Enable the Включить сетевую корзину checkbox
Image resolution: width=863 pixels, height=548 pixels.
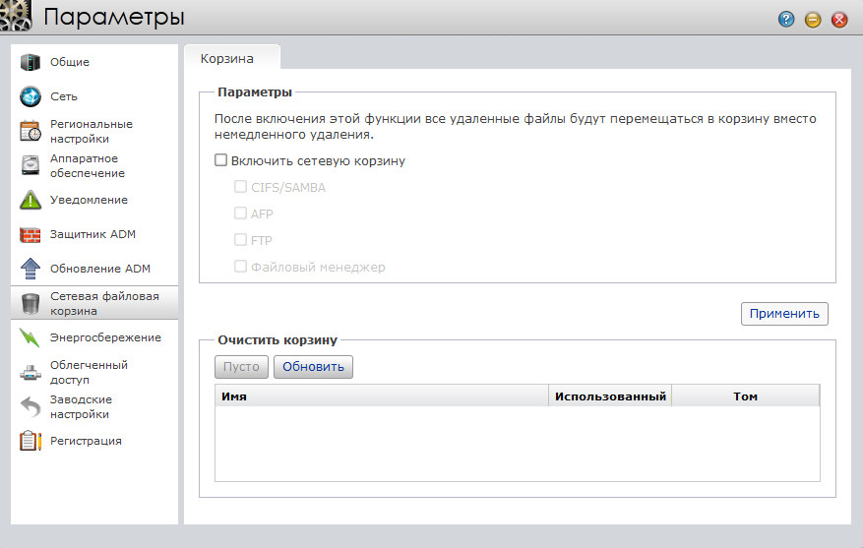[221, 160]
